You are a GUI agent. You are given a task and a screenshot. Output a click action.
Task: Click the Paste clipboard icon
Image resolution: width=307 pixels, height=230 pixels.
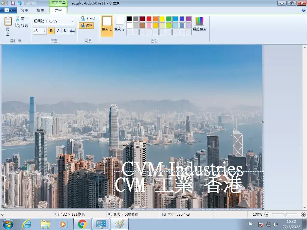(8, 21)
